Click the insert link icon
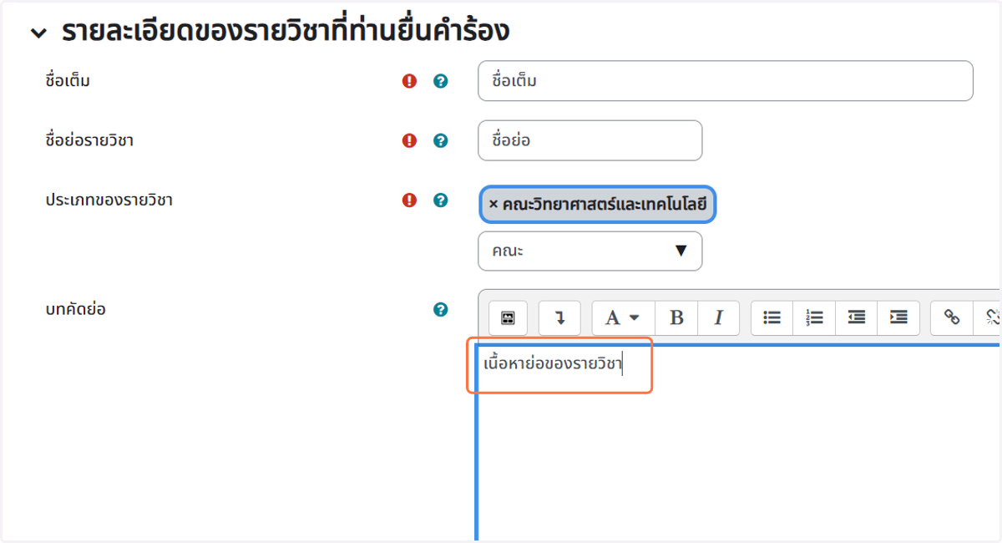The height and width of the screenshot is (543, 1002). click(x=952, y=317)
